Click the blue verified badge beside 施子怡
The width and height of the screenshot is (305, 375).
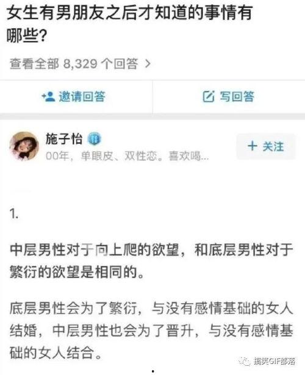tap(95, 139)
